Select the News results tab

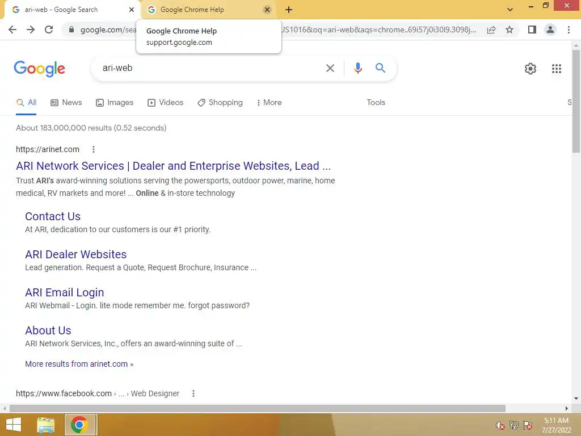66,103
